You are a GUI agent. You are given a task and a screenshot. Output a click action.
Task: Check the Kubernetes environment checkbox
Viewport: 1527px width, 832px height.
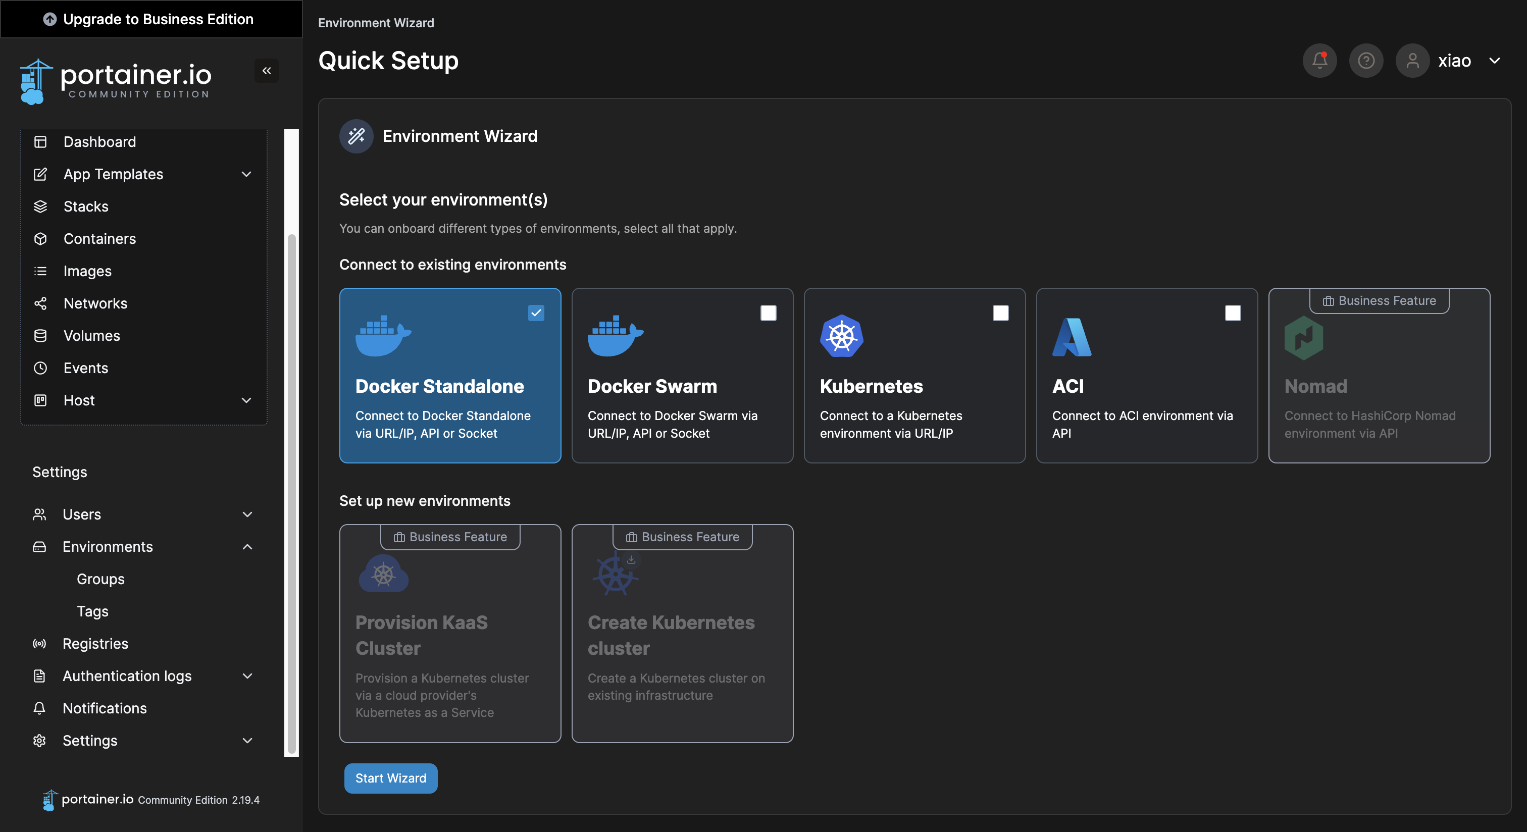pos(1001,313)
